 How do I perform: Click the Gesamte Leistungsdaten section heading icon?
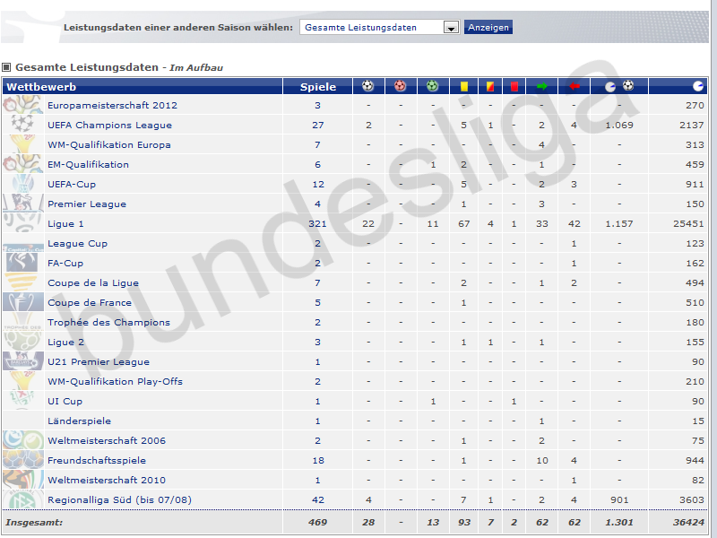coord(6,67)
